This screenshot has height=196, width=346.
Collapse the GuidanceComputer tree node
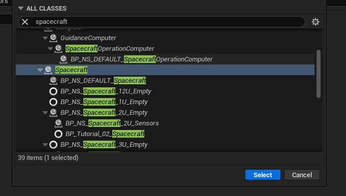(45, 38)
